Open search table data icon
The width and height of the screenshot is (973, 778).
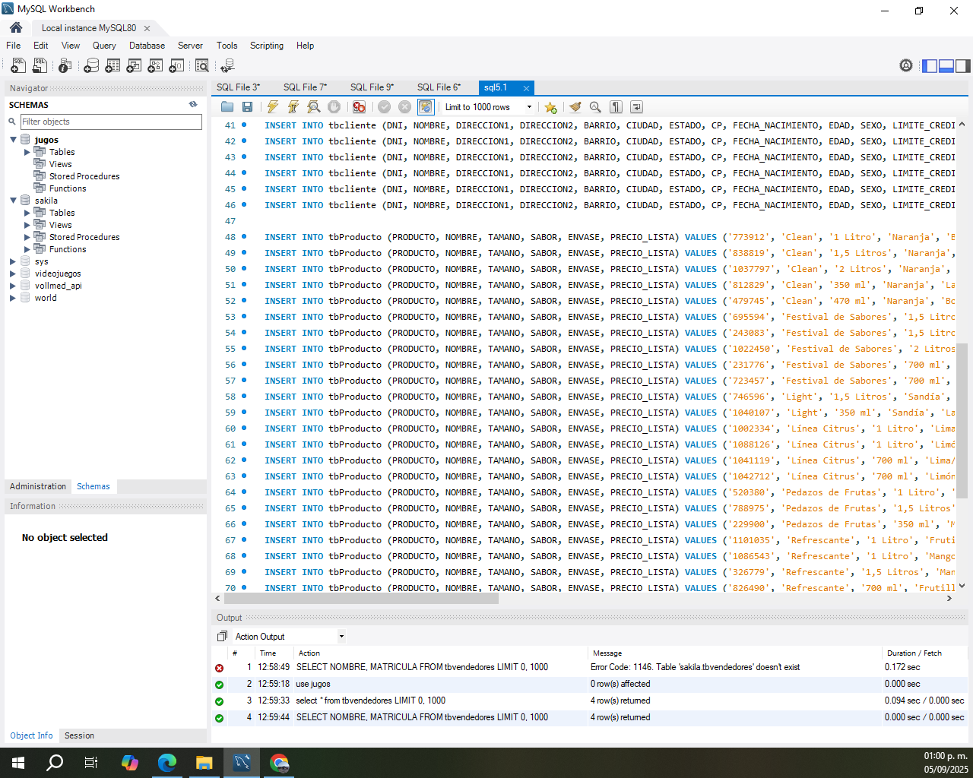202,66
